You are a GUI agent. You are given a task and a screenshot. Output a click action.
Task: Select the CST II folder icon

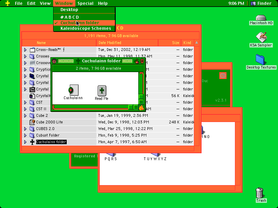32,109
